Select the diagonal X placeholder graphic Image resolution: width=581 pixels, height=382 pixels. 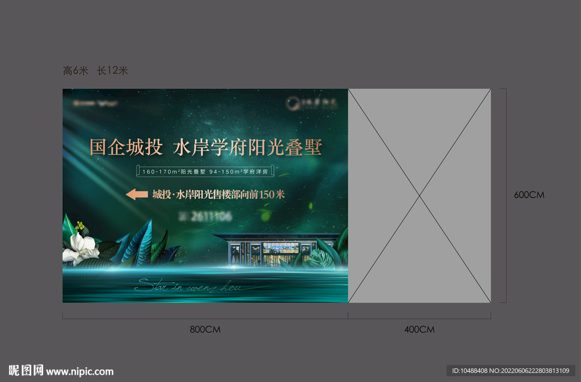419,196
